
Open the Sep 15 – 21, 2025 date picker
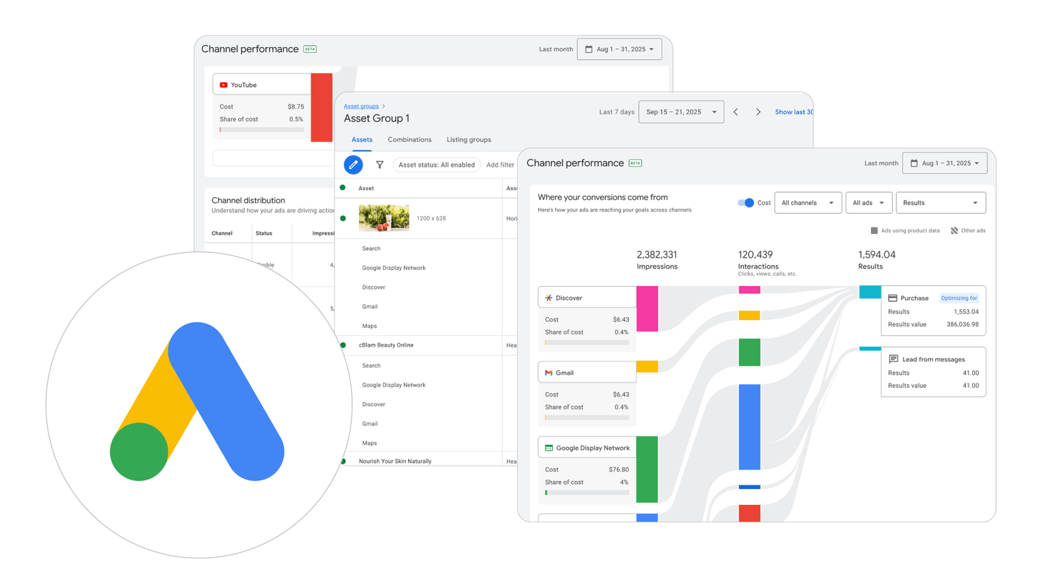[x=680, y=112]
